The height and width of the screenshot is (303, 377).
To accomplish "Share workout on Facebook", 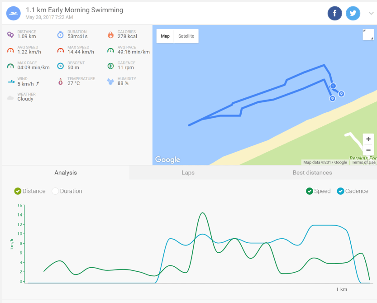I will pyautogui.click(x=334, y=14).
